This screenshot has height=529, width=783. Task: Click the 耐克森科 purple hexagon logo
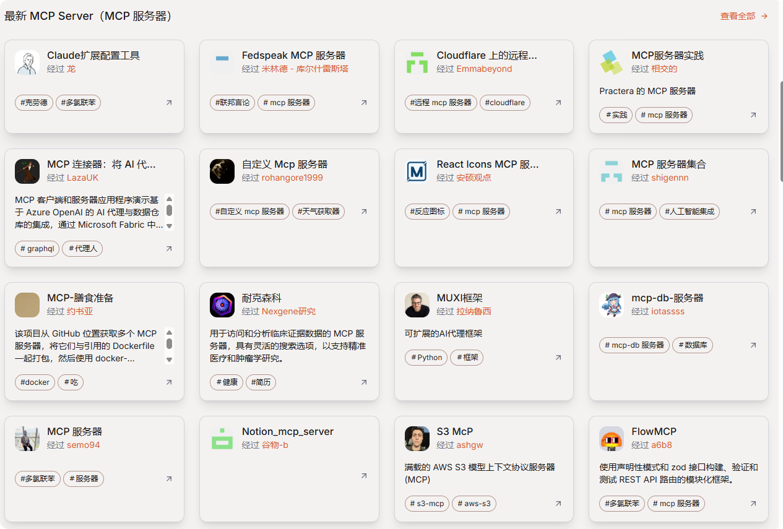pos(222,305)
